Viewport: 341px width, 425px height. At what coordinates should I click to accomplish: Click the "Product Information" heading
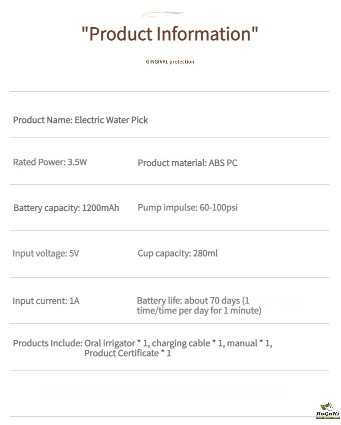pos(170,34)
